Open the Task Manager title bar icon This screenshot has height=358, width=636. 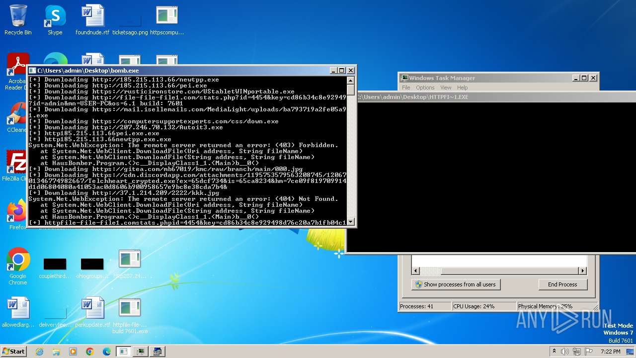405,78
